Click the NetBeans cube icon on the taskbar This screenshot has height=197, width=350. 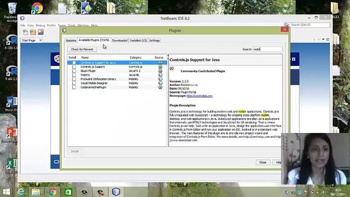[x=116, y=192]
